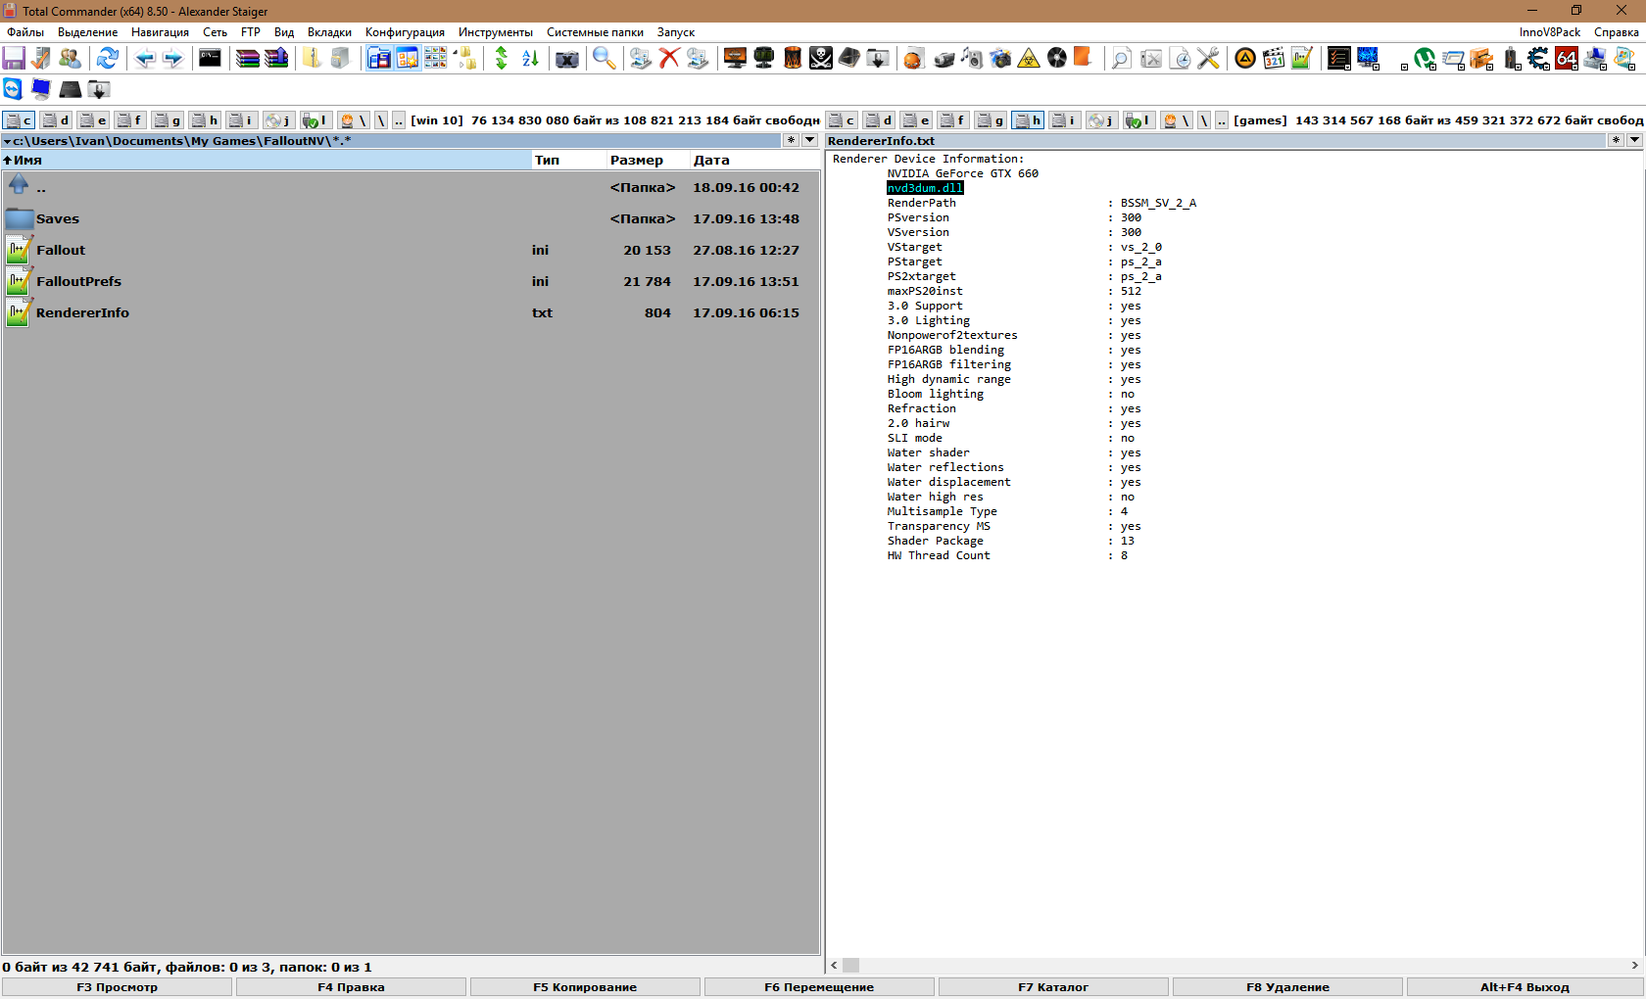This screenshot has width=1646, height=999.
Task: Click the purple floppy disk save icon
Action: click(14, 59)
